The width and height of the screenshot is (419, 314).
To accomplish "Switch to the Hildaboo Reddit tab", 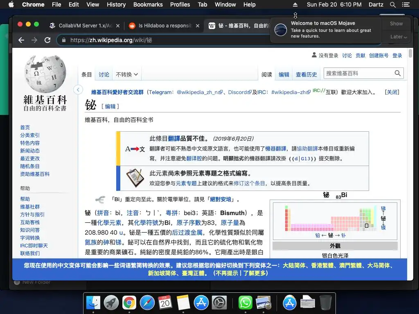I will 164,26.
